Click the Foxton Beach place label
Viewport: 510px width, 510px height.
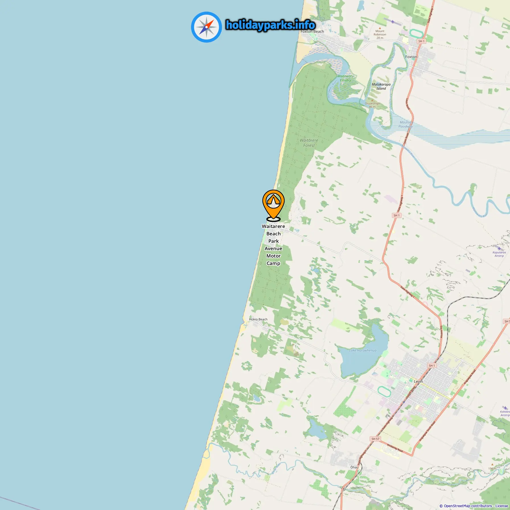[312, 32]
